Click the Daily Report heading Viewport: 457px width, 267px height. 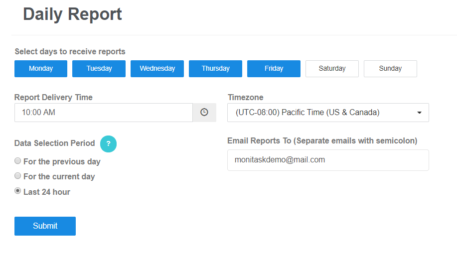(x=72, y=14)
